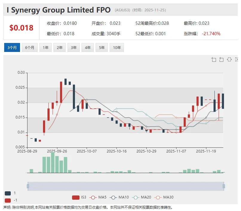This screenshot has width=241, height=211.
Task: Click the dark swatch labeled 1
Action: (x=8, y=193)
